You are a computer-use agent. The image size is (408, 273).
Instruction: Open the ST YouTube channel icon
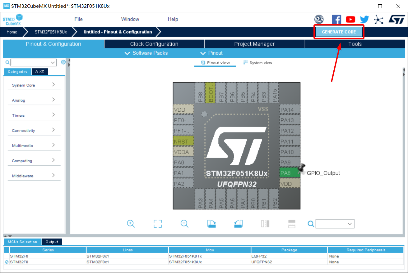point(350,20)
